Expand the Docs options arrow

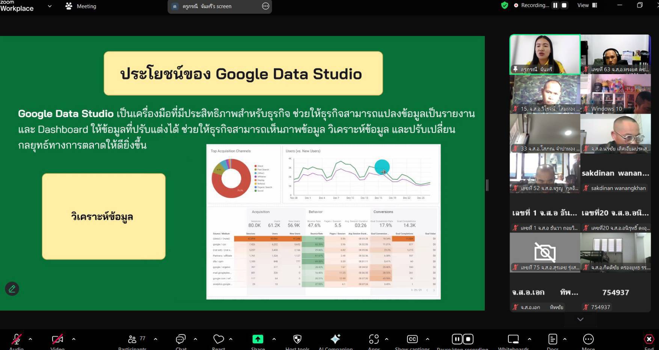(564, 339)
